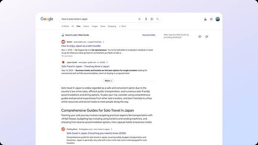The width and height of the screenshot is (258, 145).
Task: Switch to the Shopping tab
Action: coord(112,26)
